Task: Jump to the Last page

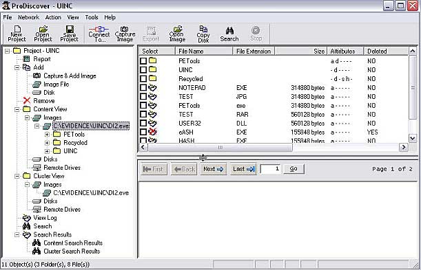Action: pyautogui.click(x=243, y=169)
